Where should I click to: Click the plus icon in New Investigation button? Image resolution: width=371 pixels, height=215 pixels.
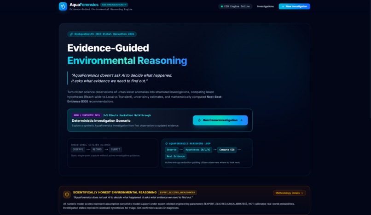(283, 6)
